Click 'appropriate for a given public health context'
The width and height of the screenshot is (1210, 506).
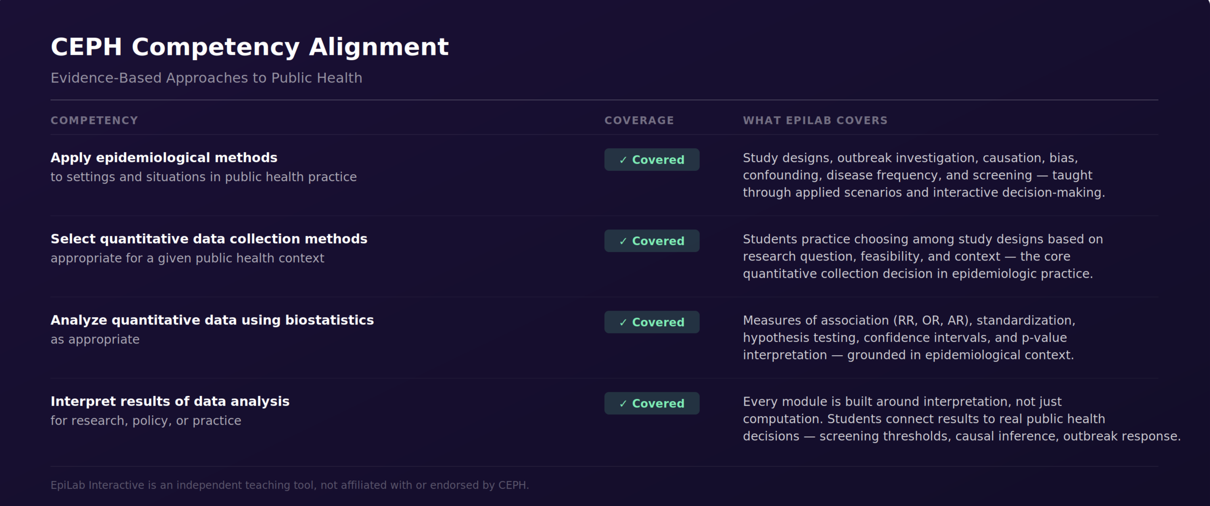[x=187, y=258]
